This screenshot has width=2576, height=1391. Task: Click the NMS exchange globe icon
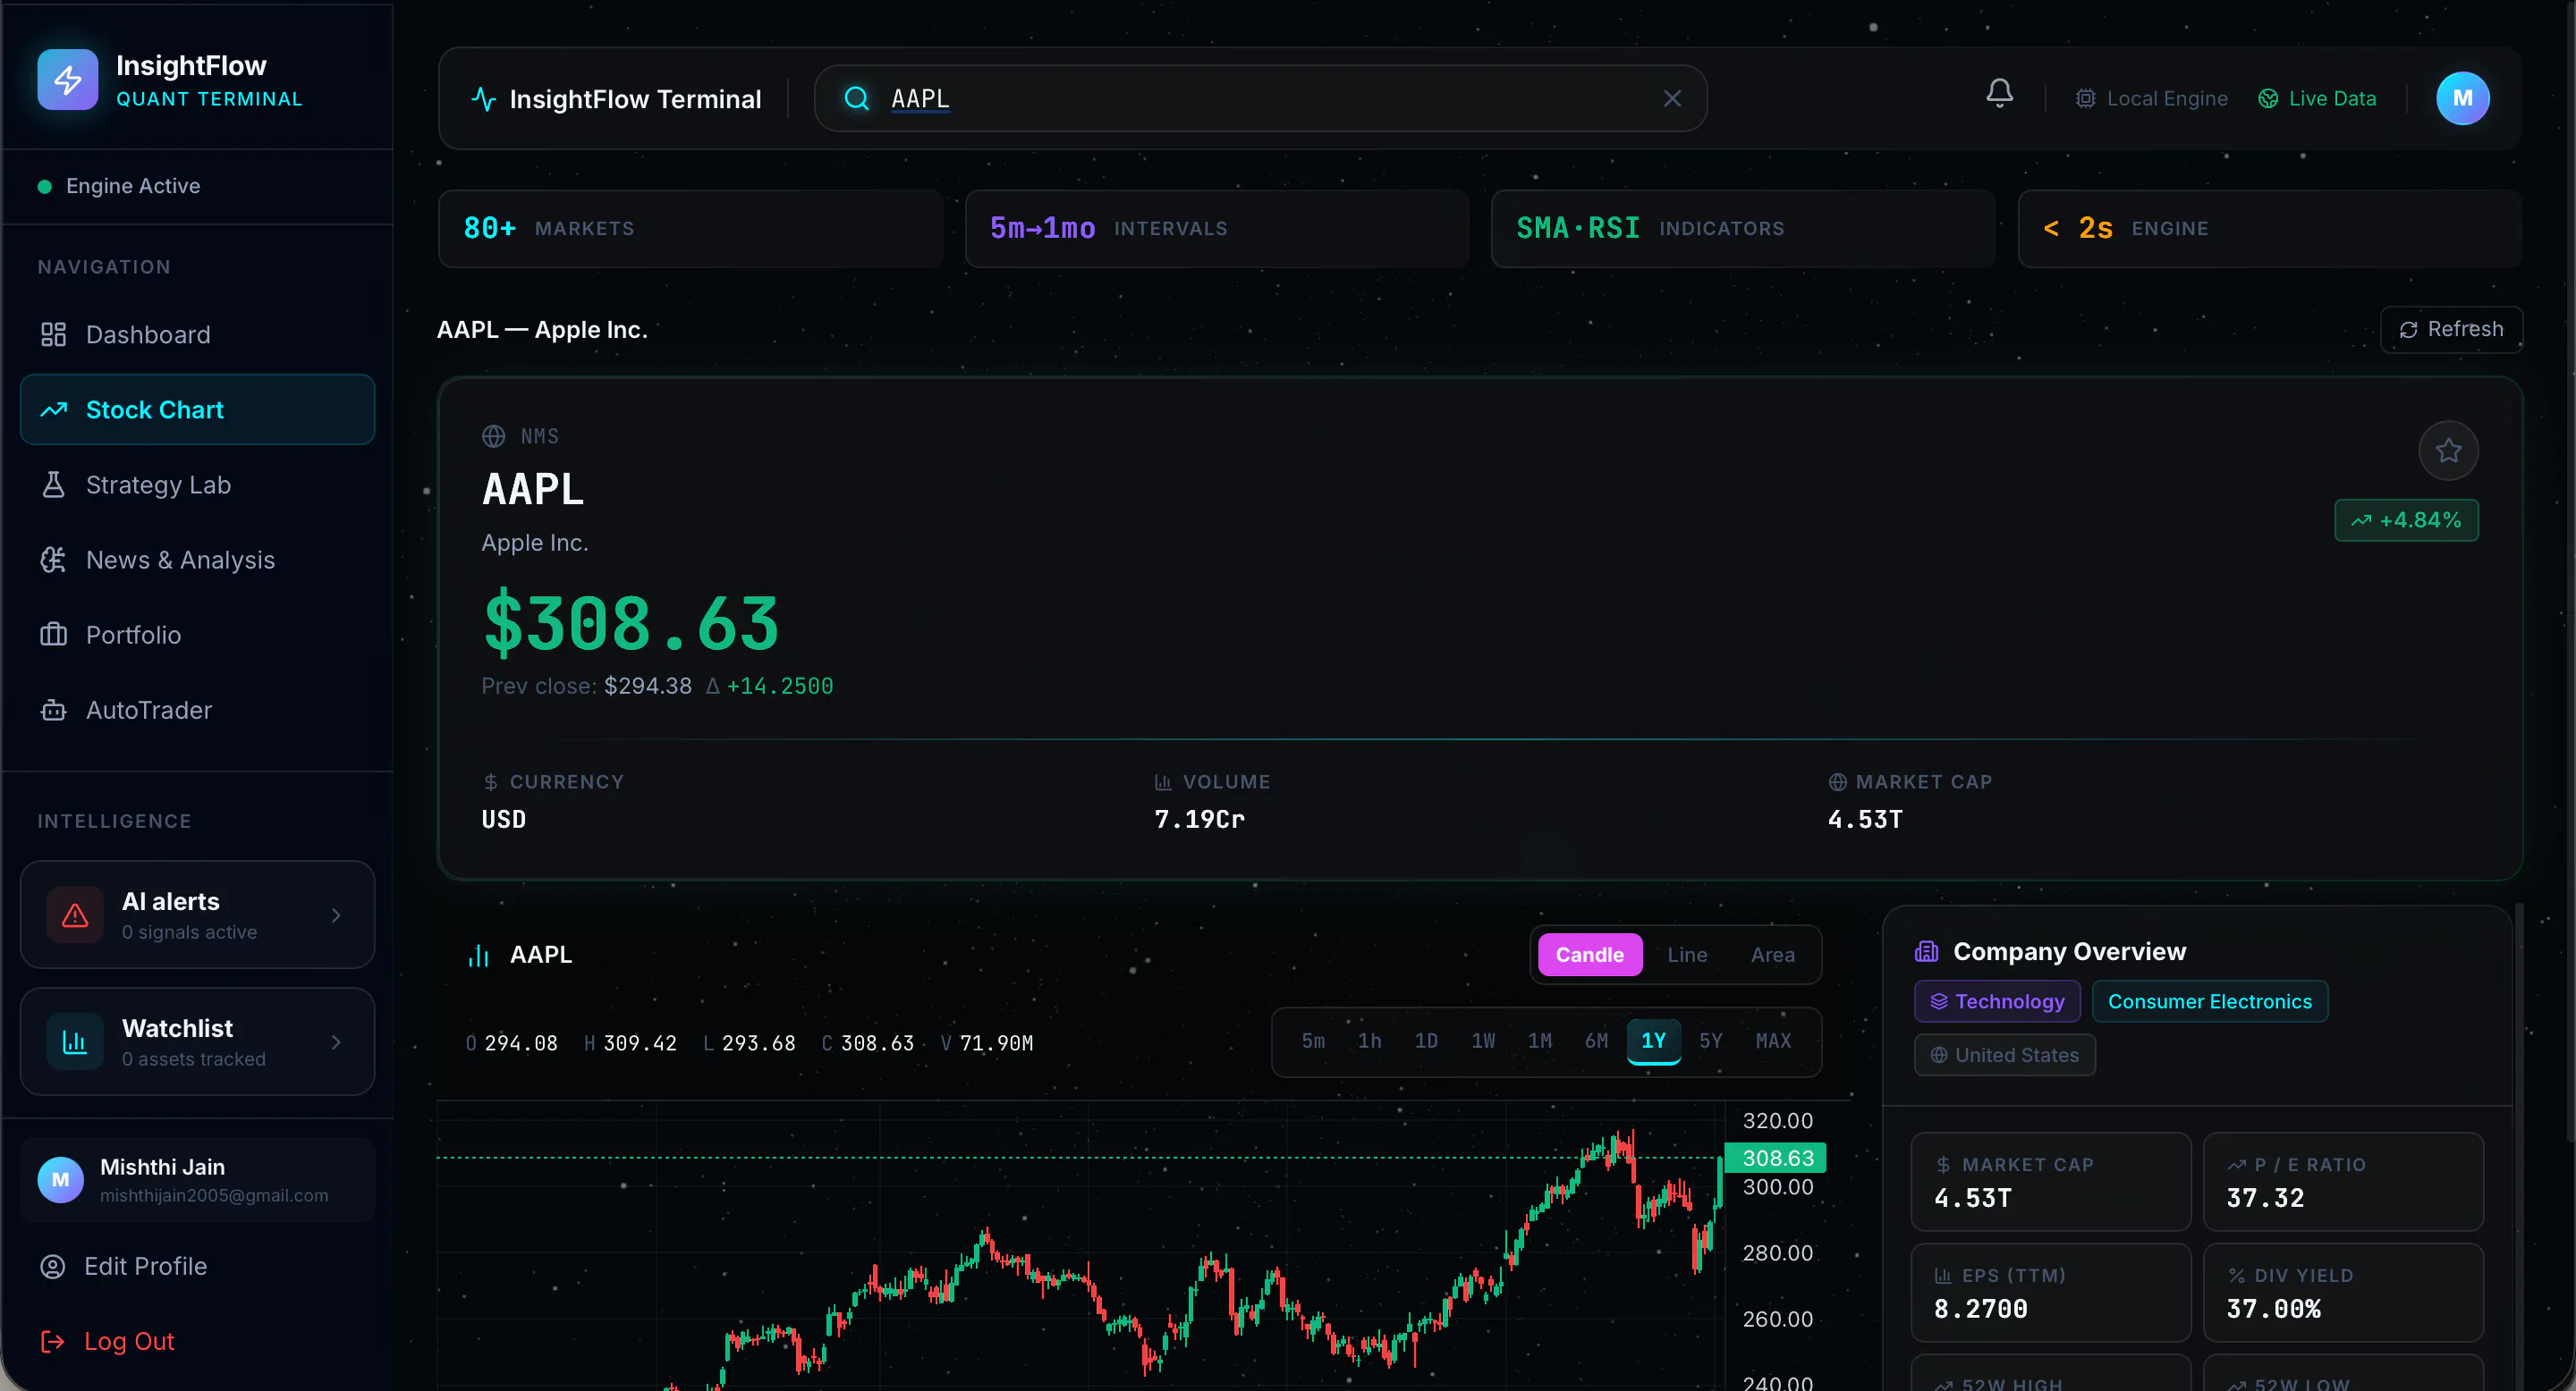coord(493,436)
